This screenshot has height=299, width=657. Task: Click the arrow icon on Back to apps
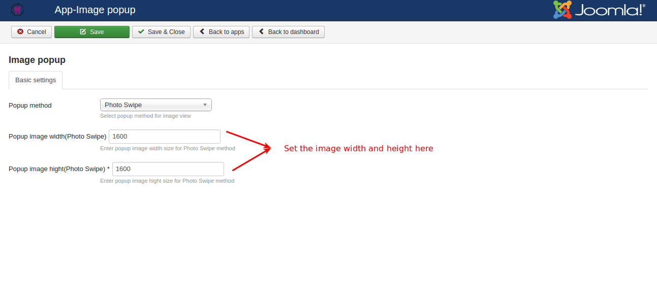click(x=202, y=32)
